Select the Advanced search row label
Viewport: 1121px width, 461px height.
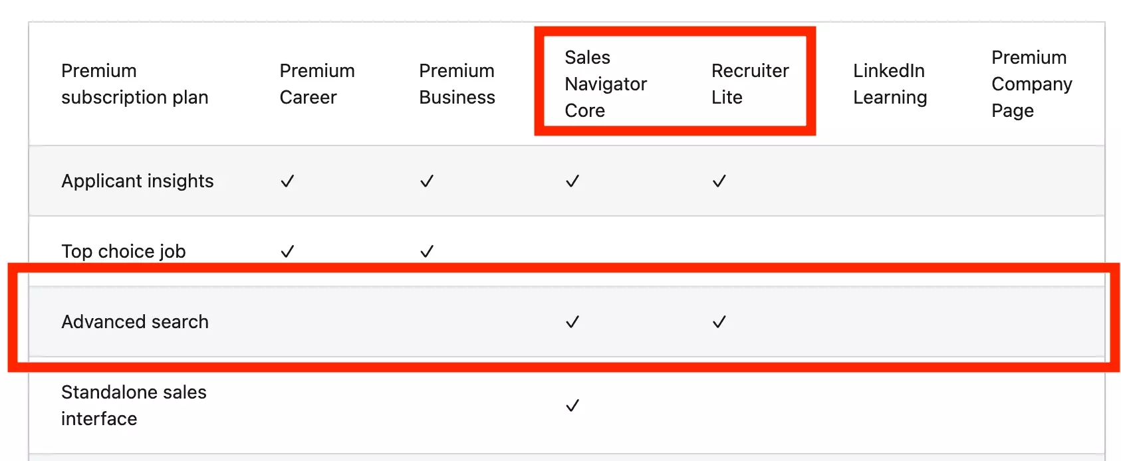coord(135,322)
